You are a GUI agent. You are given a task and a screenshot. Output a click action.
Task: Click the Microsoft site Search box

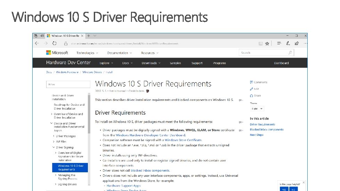266,53
